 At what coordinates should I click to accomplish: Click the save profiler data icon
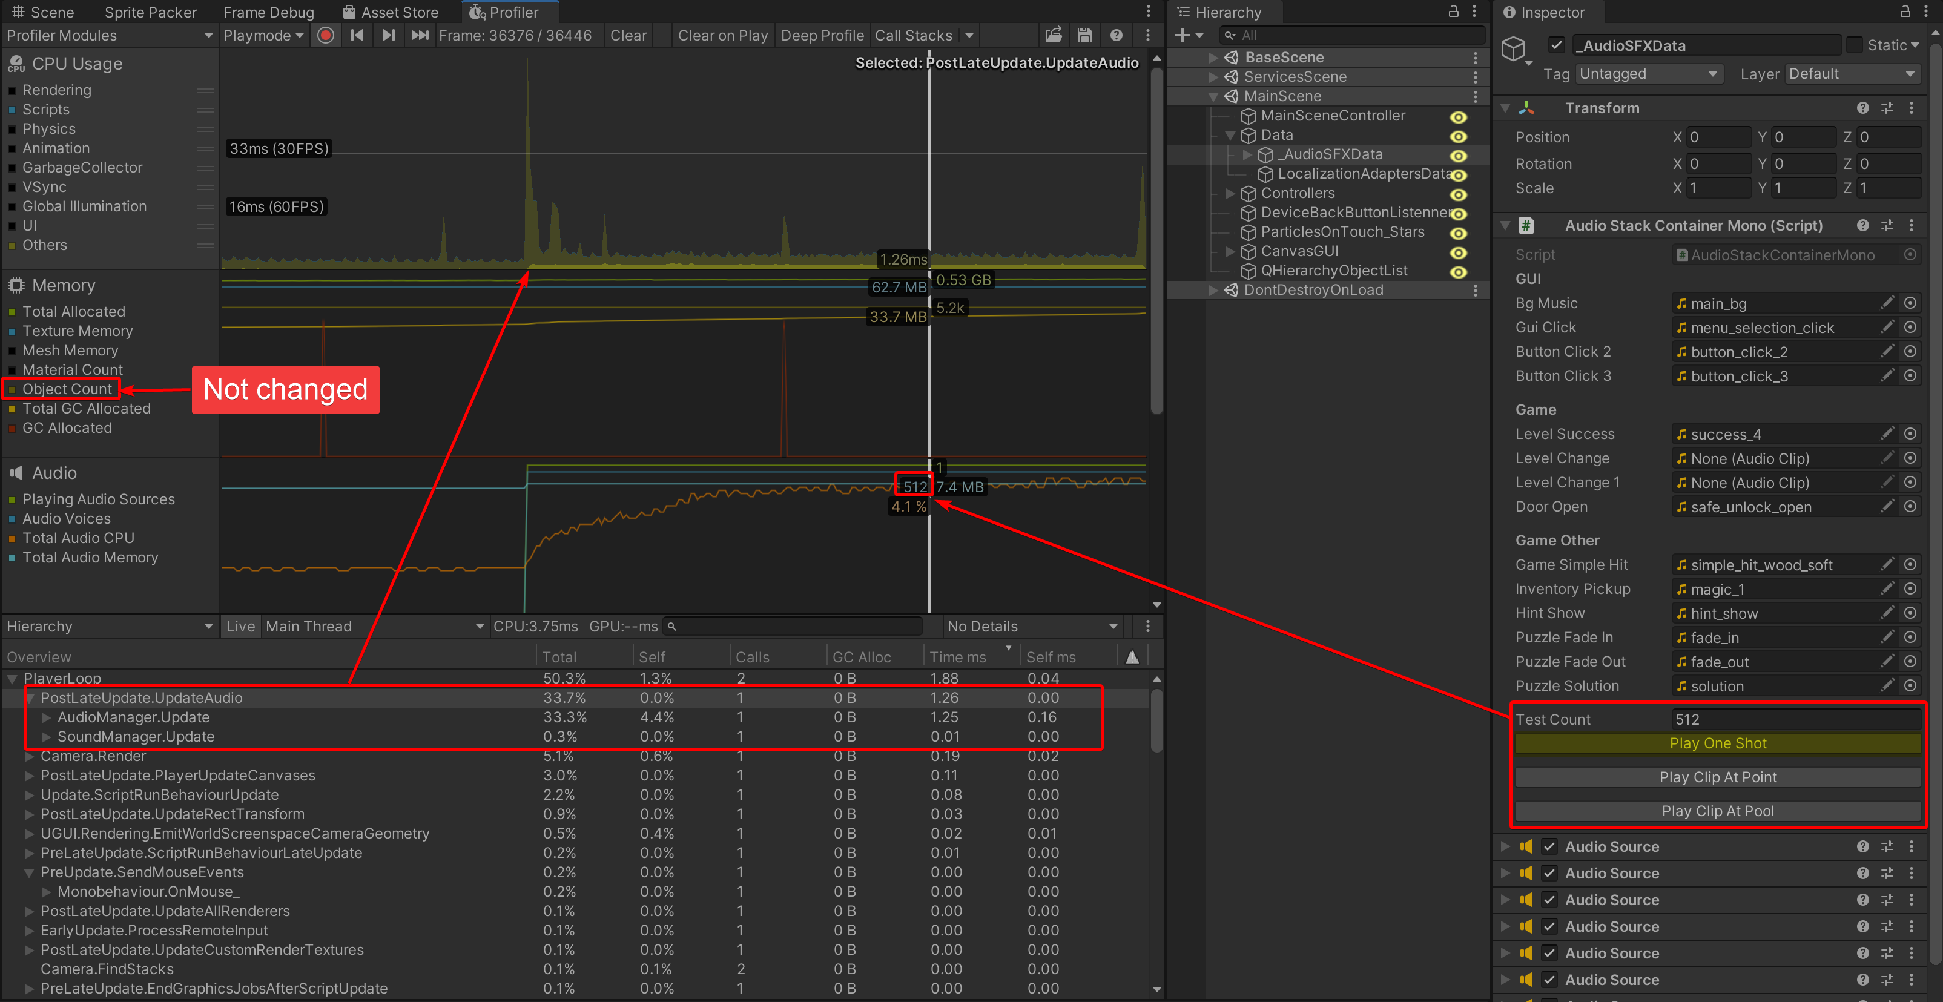1084,36
